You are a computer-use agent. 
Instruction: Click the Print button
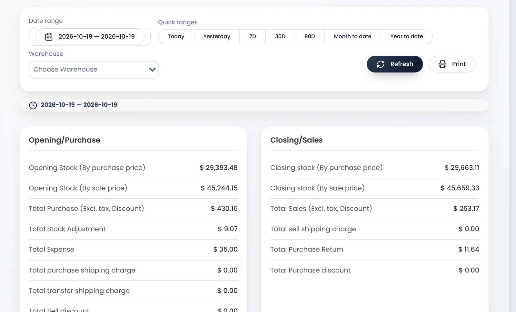(452, 64)
